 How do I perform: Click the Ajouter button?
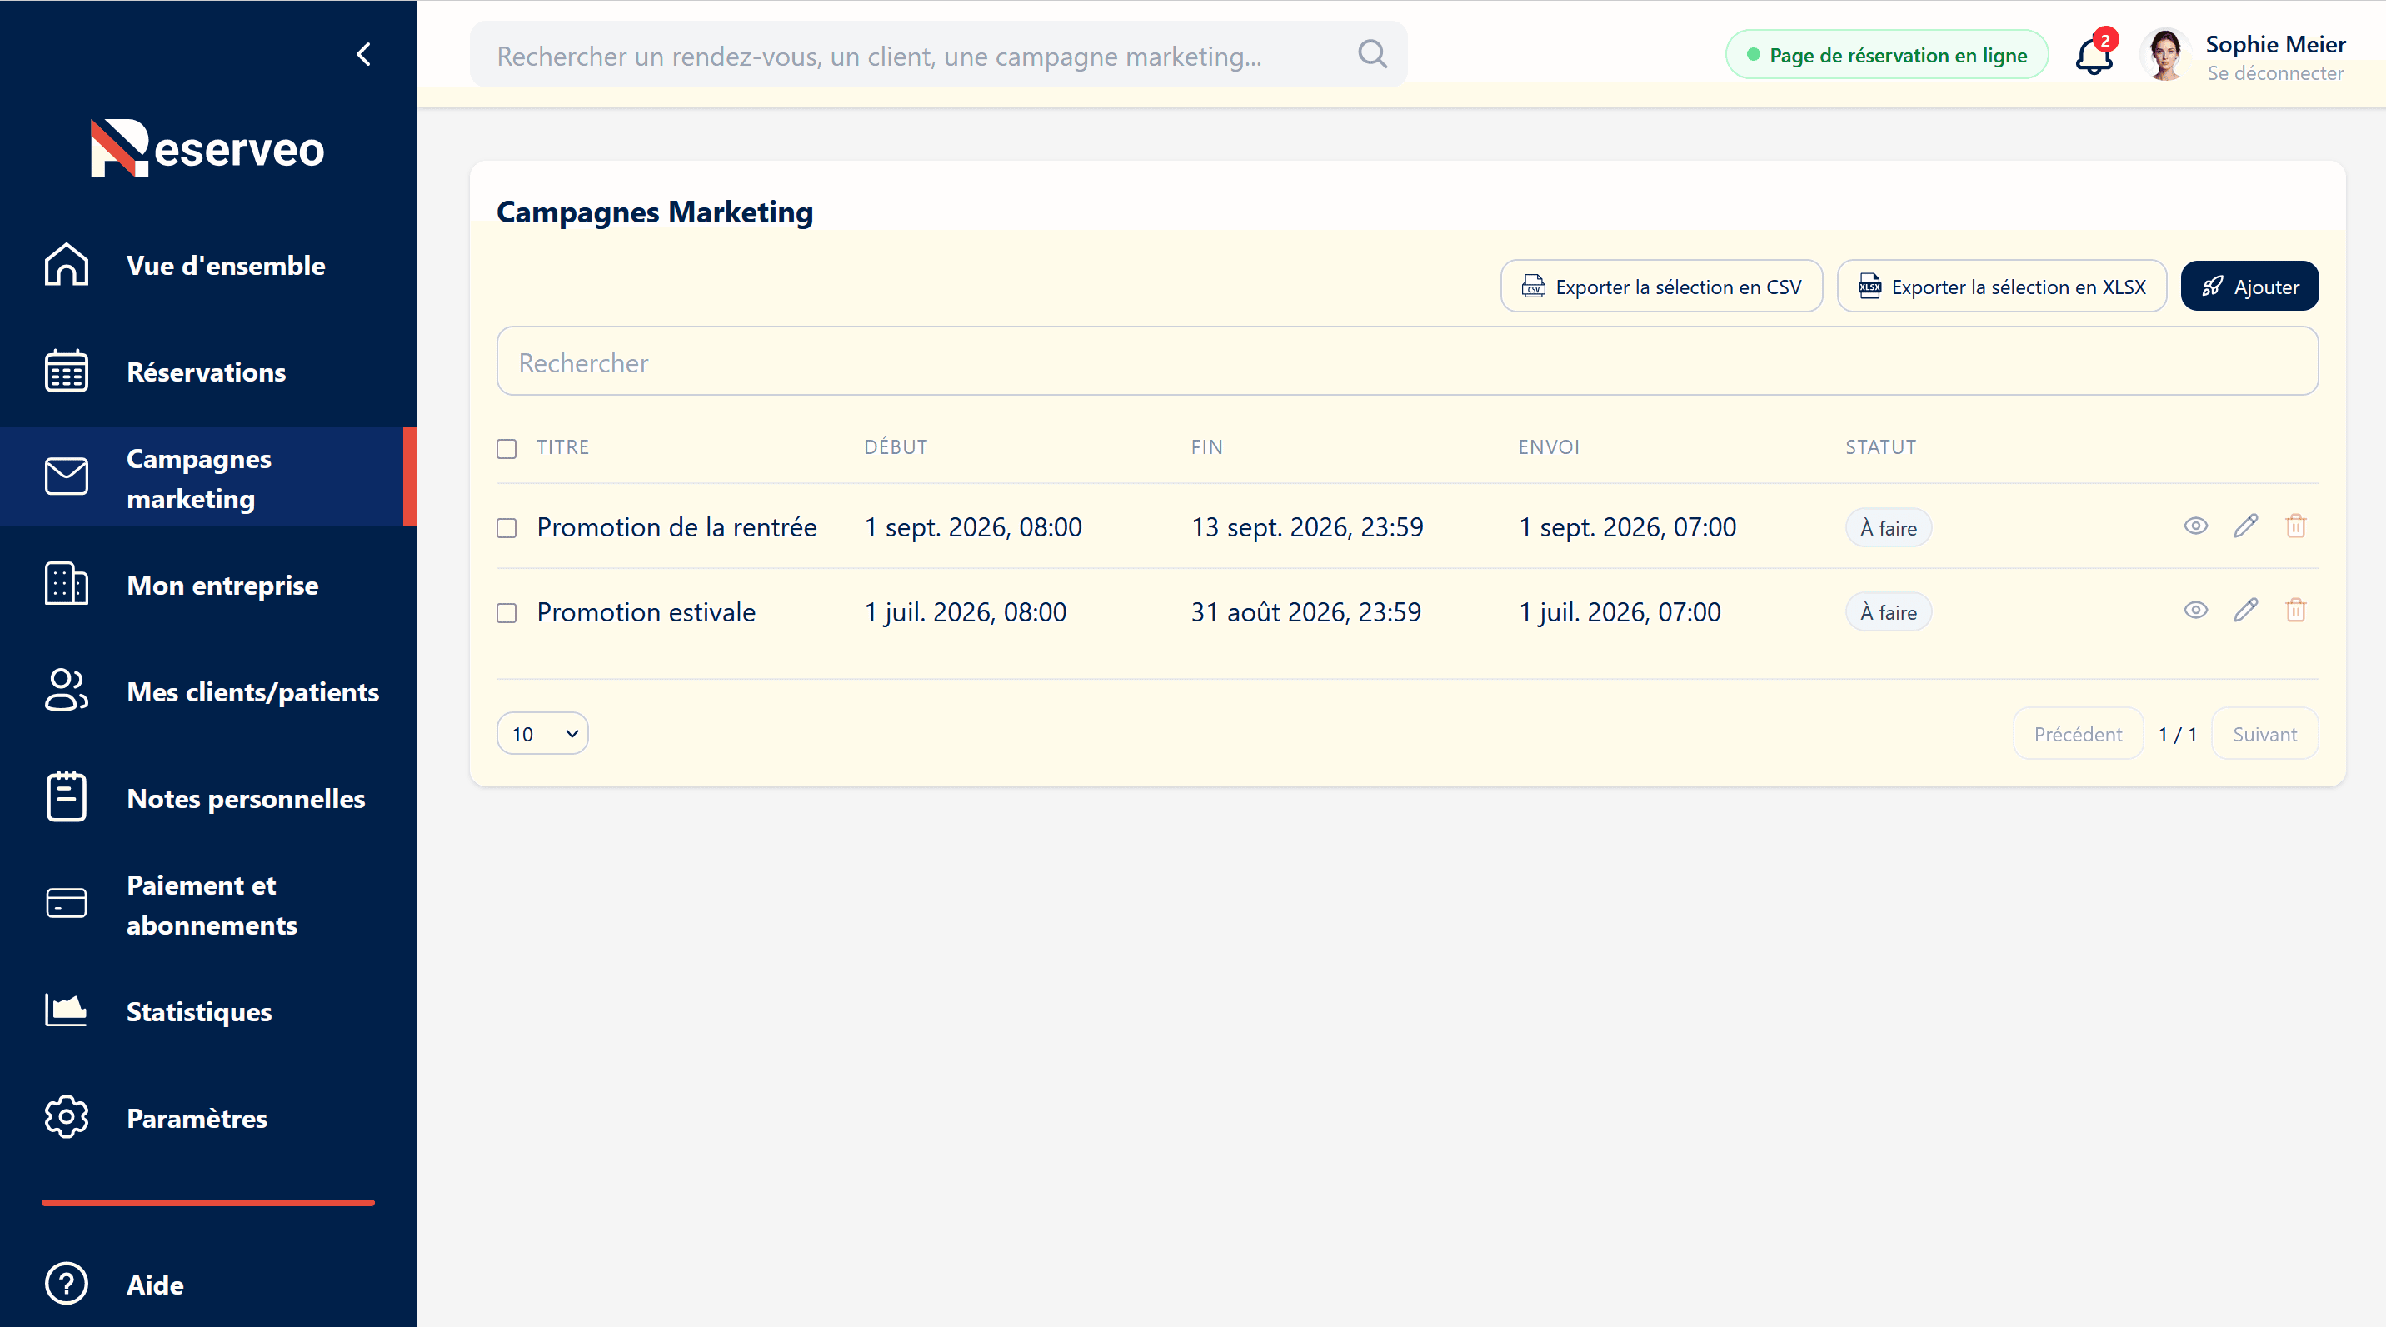[2249, 287]
